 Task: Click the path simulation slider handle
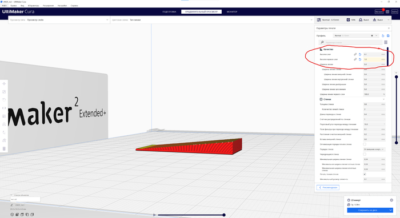click(x=224, y=215)
